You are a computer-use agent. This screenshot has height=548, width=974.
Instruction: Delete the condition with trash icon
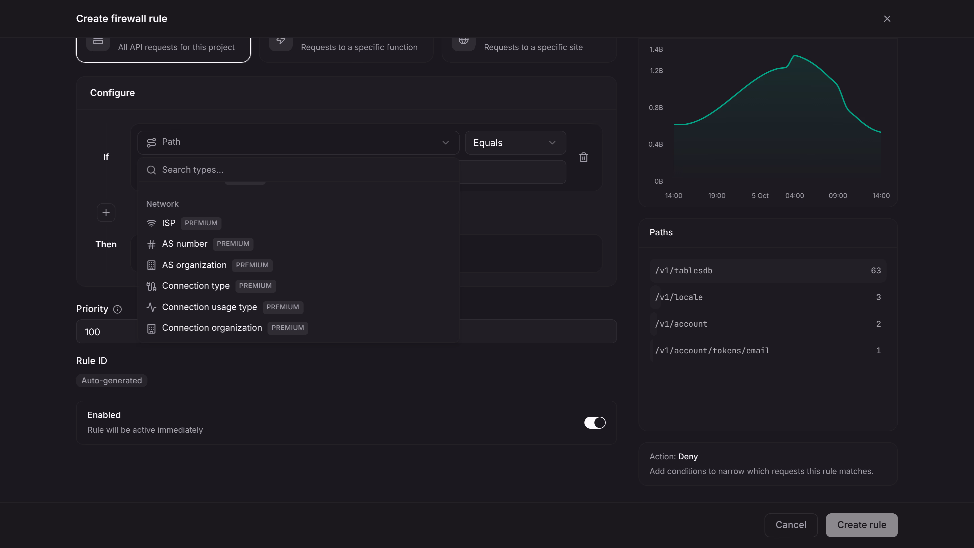coord(583,157)
